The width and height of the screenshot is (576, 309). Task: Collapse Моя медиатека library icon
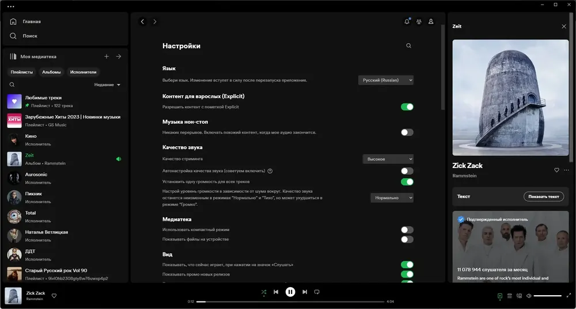13,56
